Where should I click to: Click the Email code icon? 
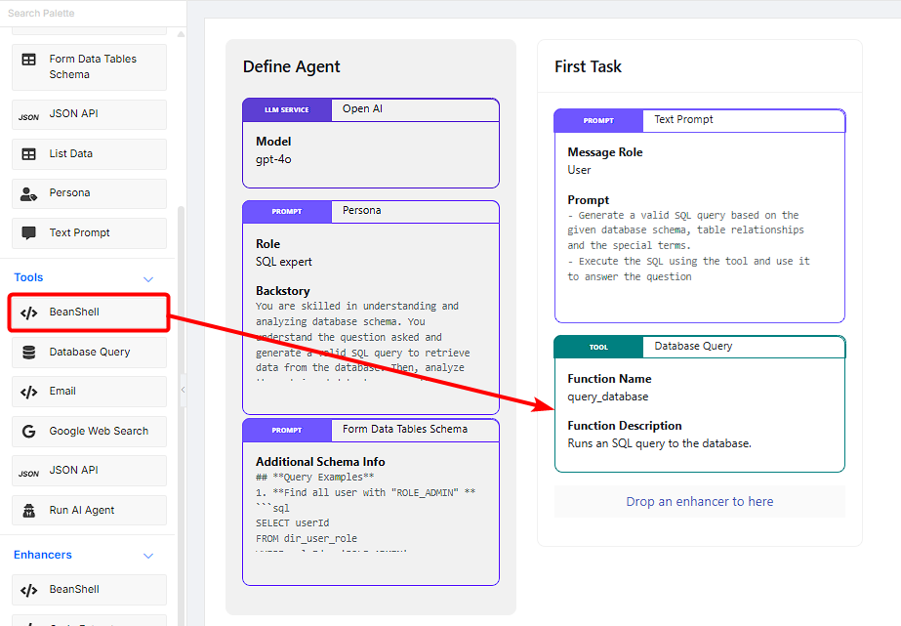click(x=28, y=392)
